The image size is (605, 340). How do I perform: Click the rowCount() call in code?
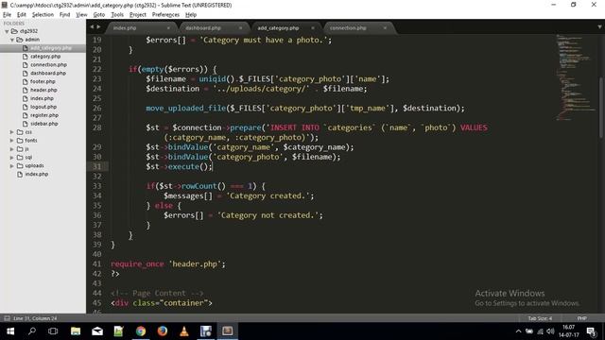[203, 186]
